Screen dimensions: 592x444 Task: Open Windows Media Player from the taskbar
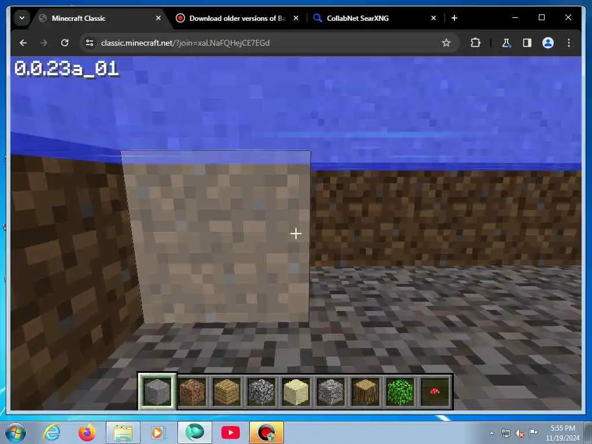pyautogui.click(x=157, y=432)
